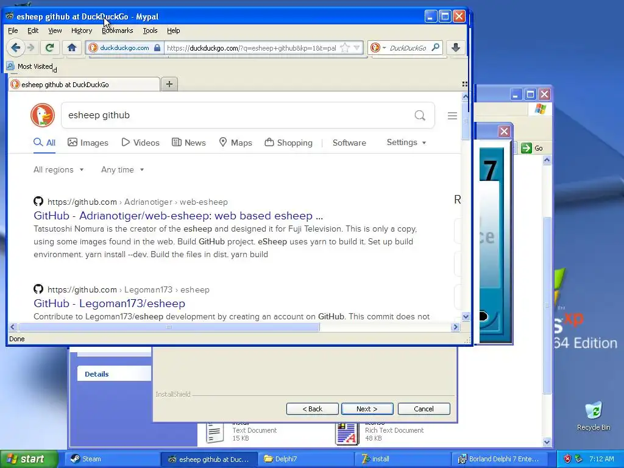Reload the DuckDuckGo page
Viewport: 624px width, 468px height.
(49, 48)
